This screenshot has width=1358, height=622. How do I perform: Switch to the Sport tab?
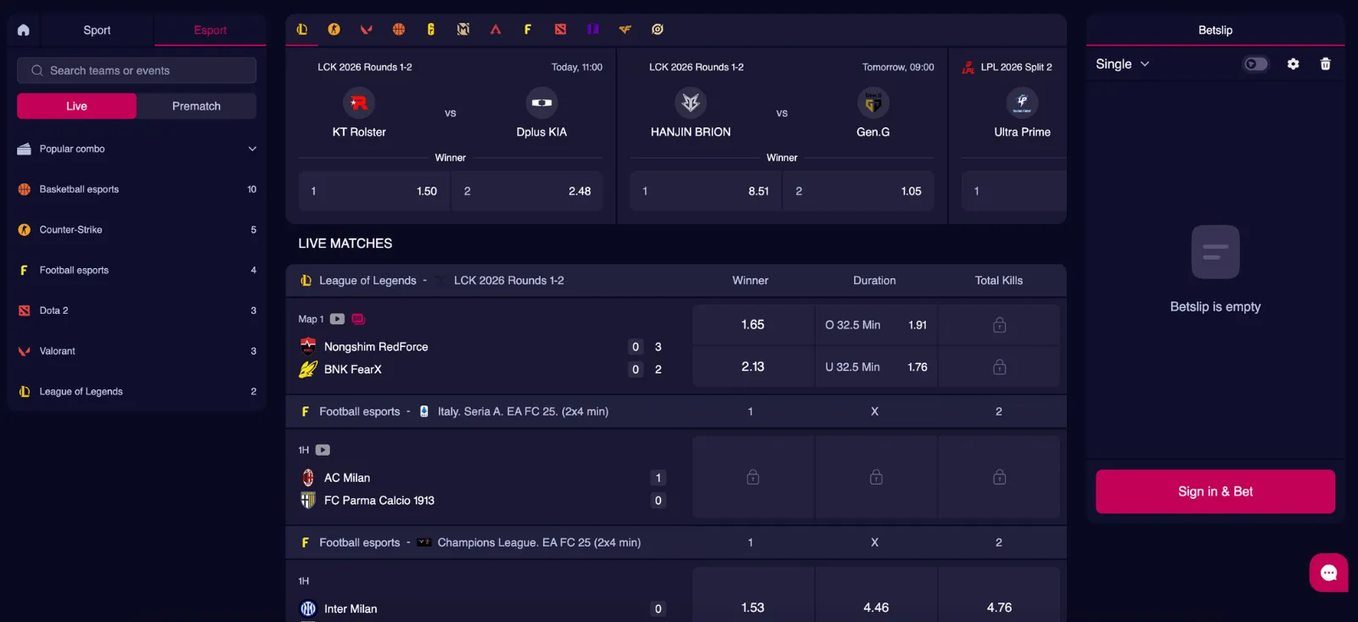(97, 30)
